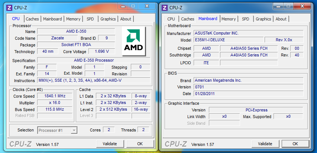The height and width of the screenshot is (153, 317).
Task: Open the Graphics tab in the left window
Action: click(108, 19)
